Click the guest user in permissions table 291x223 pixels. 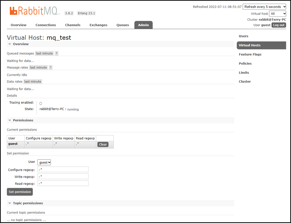13,144
